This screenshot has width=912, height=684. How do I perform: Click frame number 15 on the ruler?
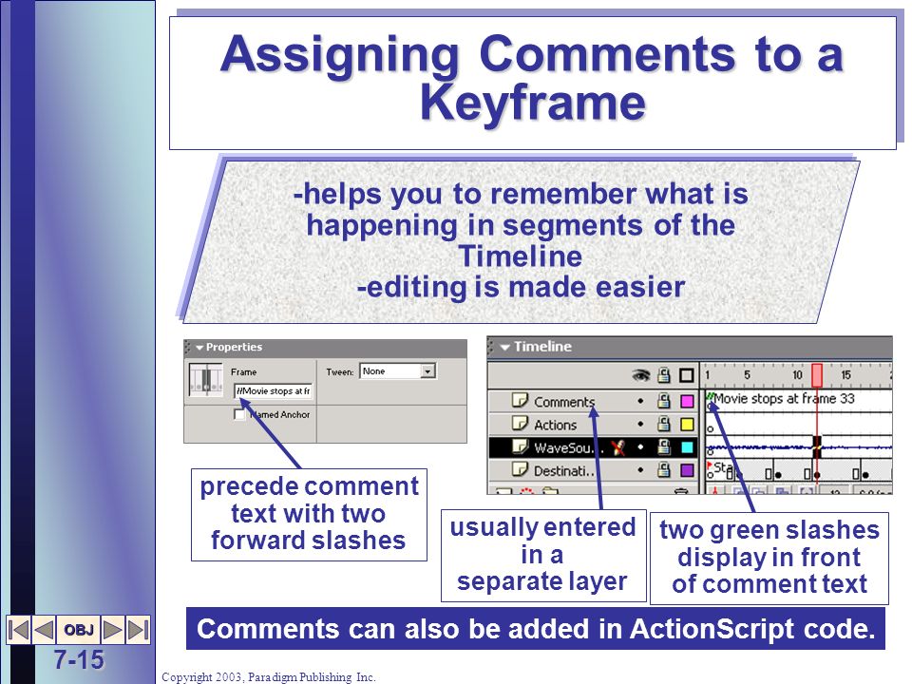pos(845,375)
